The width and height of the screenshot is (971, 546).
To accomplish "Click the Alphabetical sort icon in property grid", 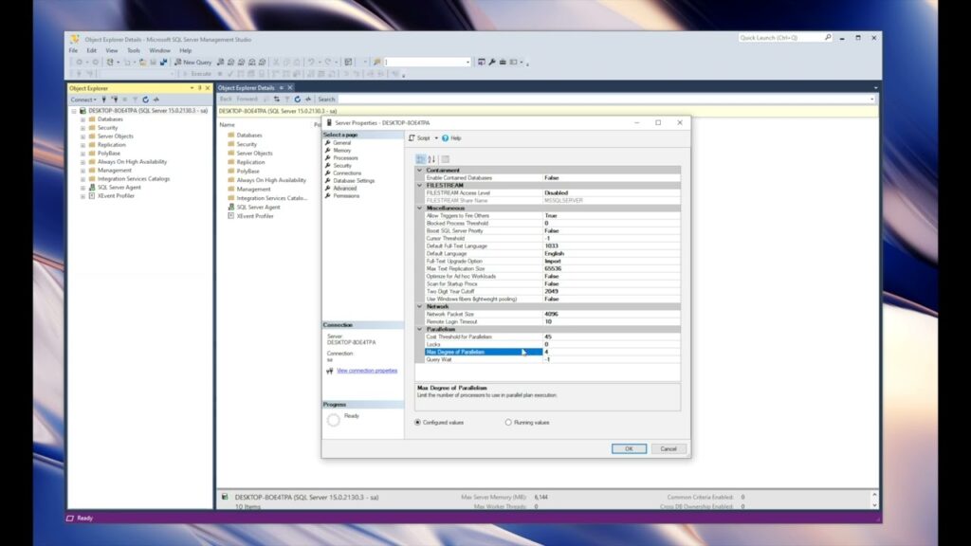I will [431, 159].
